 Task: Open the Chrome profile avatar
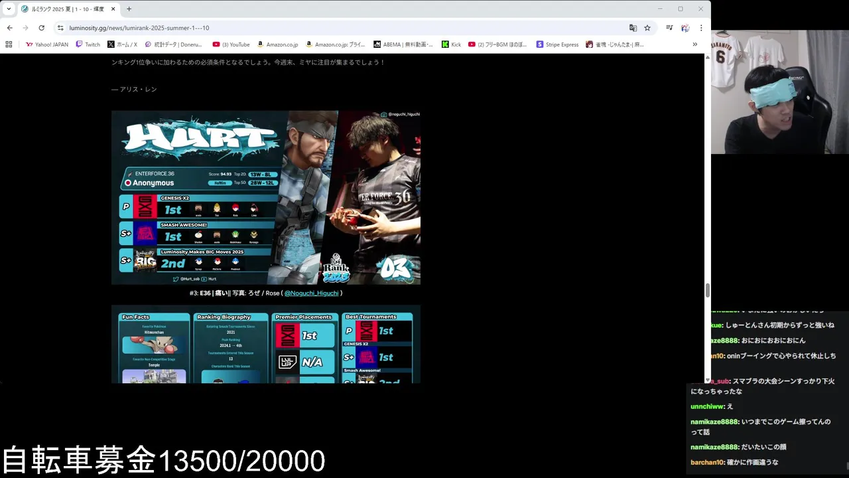[685, 28]
